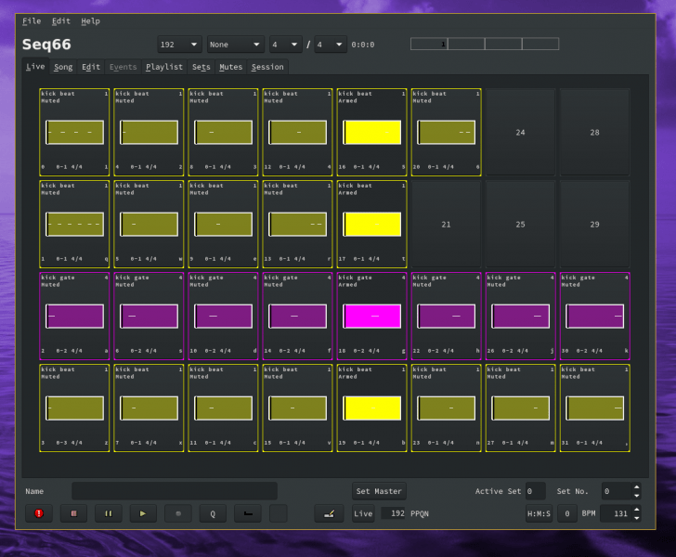This screenshot has height=557, width=676.
Task: Toggle the Live mode button
Action: (363, 513)
